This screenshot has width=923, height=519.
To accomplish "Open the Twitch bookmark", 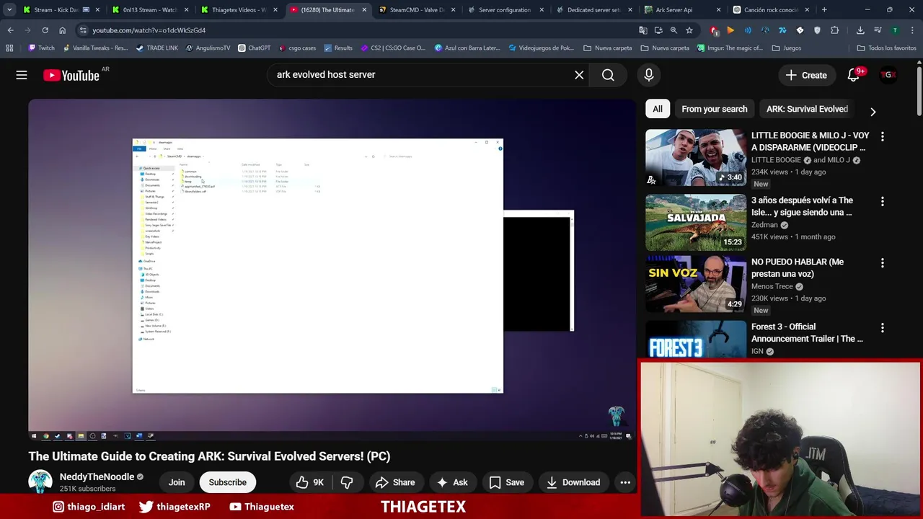I will (41, 48).
